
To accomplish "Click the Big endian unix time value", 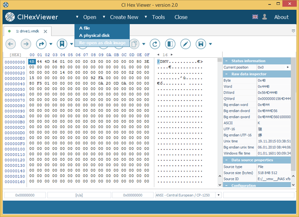I will (x=274, y=147).
